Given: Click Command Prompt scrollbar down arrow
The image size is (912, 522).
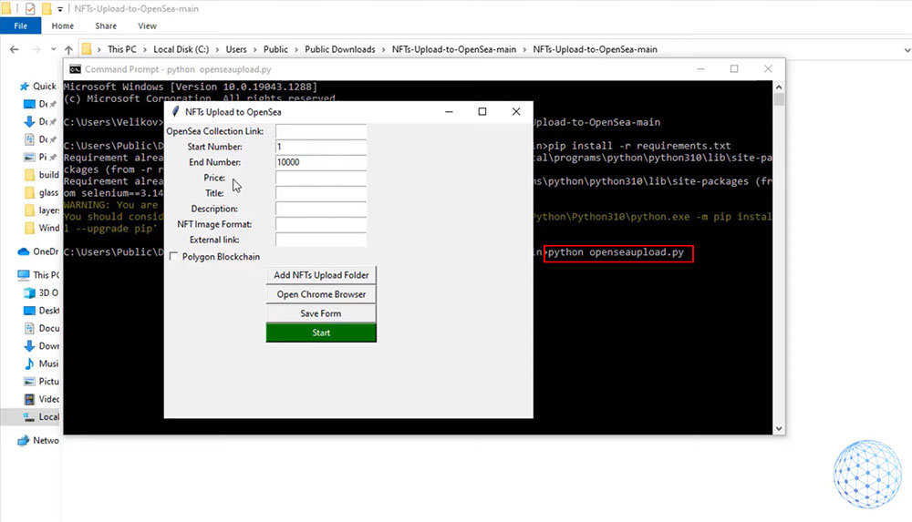Looking at the screenshot, I should tap(779, 429).
